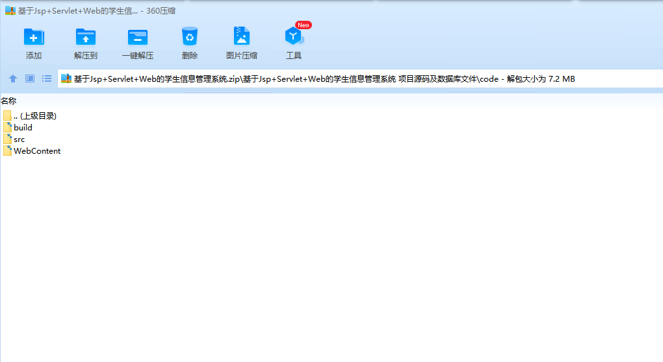
Task: Select the build folder icon
Action: [x=7, y=127]
